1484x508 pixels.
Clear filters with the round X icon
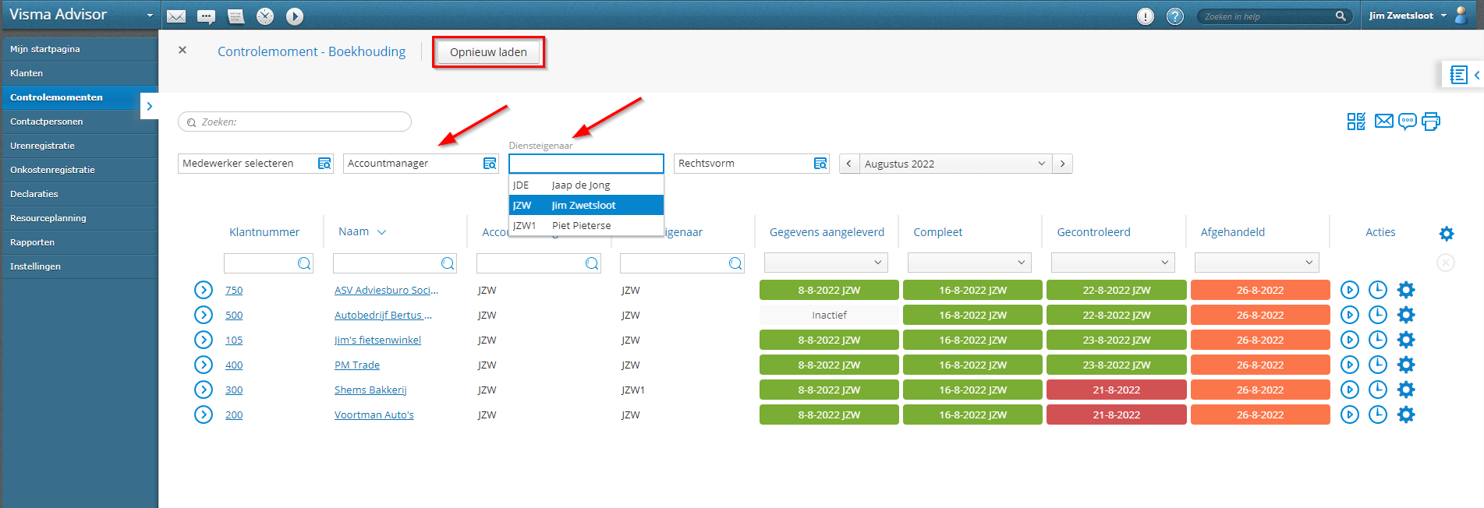pyautogui.click(x=1445, y=263)
